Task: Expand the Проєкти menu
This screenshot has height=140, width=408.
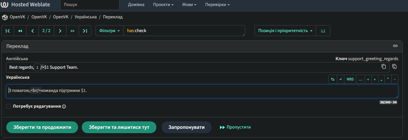Action: pyautogui.click(x=163, y=5)
